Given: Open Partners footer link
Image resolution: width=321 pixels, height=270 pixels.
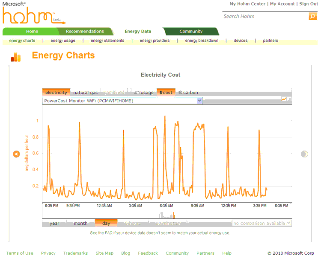Looking at the screenshot, I should pos(205,253).
